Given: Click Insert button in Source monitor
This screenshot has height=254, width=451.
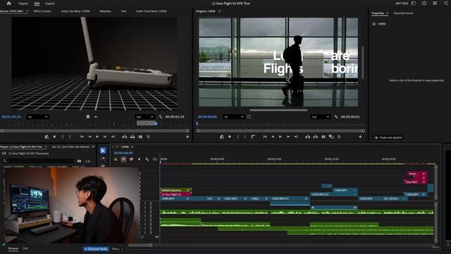Looking at the screenshot, I should pyautogui.click(x=125, y=137).
